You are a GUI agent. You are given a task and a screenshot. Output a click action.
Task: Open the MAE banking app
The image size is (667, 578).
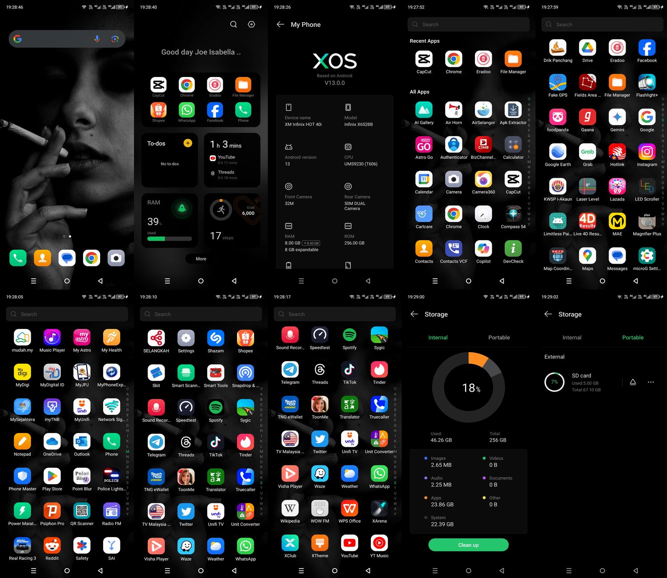[617, 221]
